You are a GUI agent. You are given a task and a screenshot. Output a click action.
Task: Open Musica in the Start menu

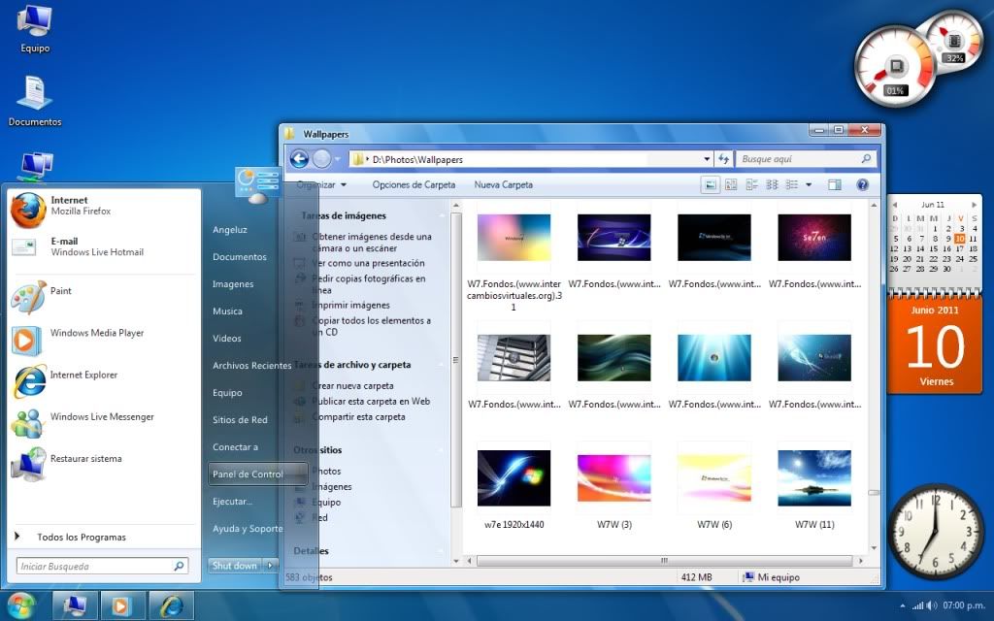(227, 311)
